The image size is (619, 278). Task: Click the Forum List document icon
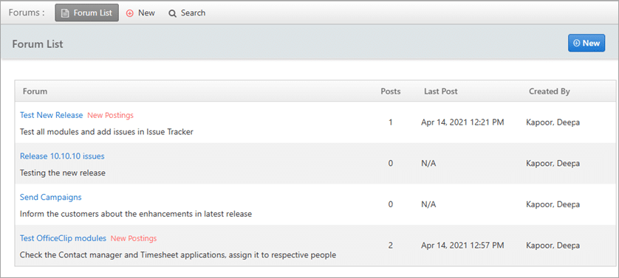tap(66, 13)
